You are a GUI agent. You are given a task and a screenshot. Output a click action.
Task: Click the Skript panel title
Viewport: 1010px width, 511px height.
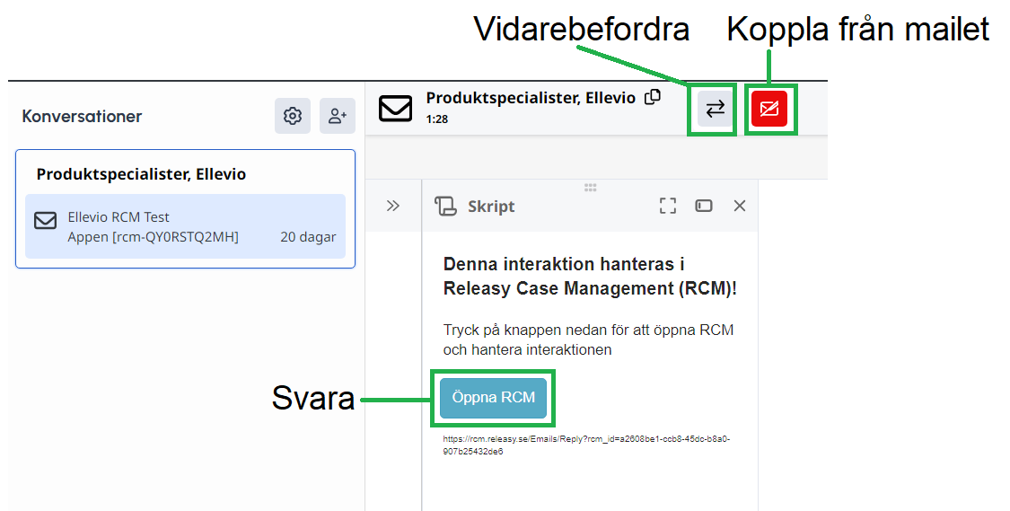(x=491, y=207)
